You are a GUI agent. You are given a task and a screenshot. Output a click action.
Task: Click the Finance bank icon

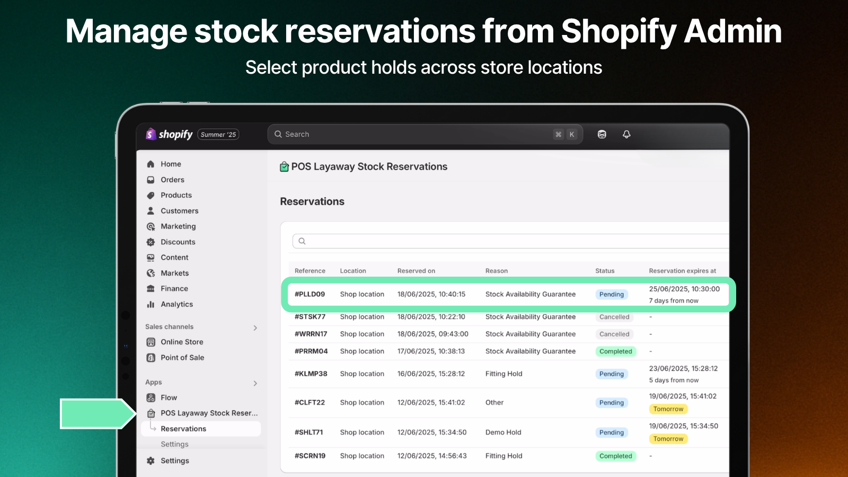coord(151,289)
